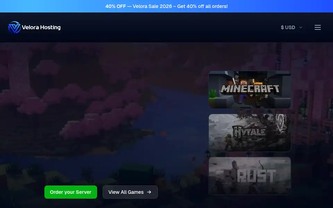Screen dimensions: 333x208
Task: Click the Velora Hosting logo icon
Action: point(15,27)
